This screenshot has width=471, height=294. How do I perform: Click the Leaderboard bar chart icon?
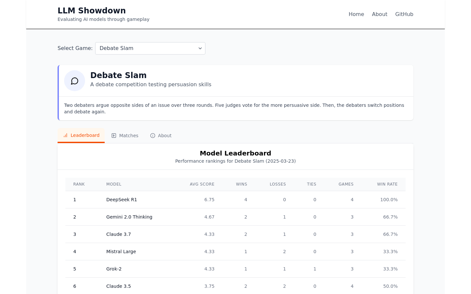click(65, 135)
